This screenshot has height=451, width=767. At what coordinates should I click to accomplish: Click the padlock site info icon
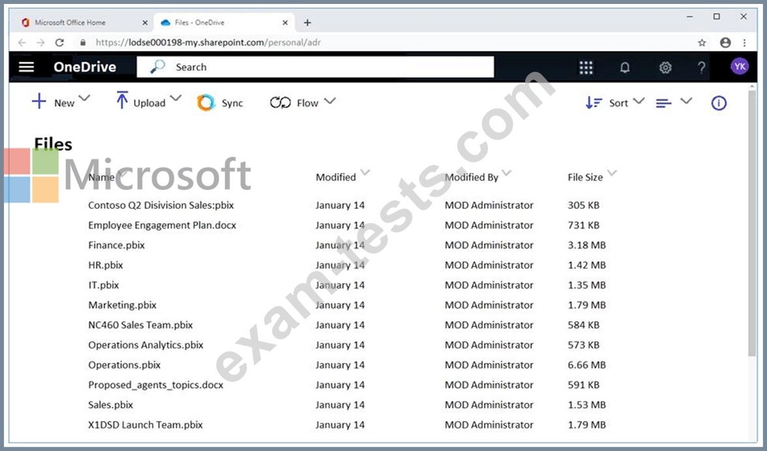(83, 42)
